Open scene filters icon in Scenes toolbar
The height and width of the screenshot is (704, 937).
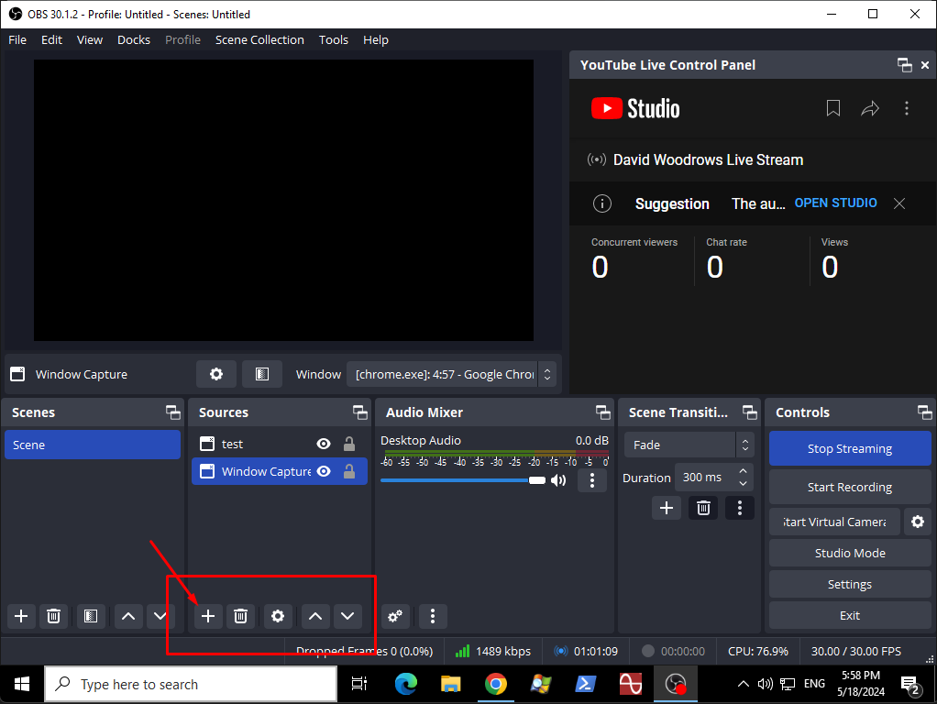90,616
